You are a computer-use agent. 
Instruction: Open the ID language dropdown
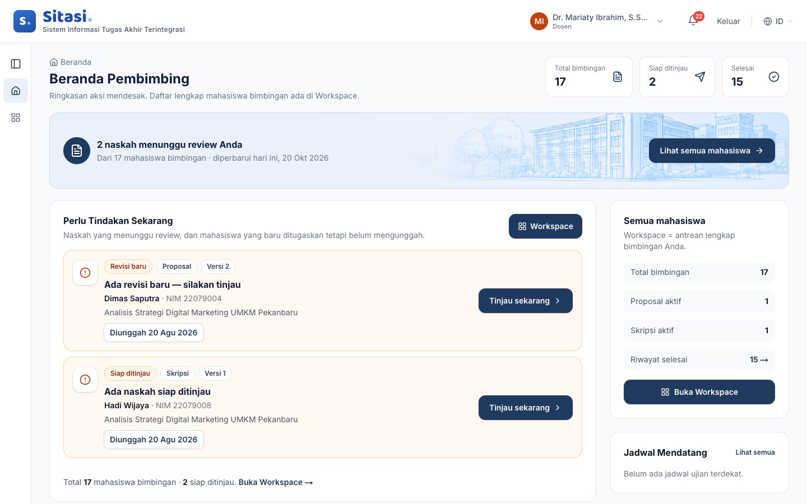point(779,21)
